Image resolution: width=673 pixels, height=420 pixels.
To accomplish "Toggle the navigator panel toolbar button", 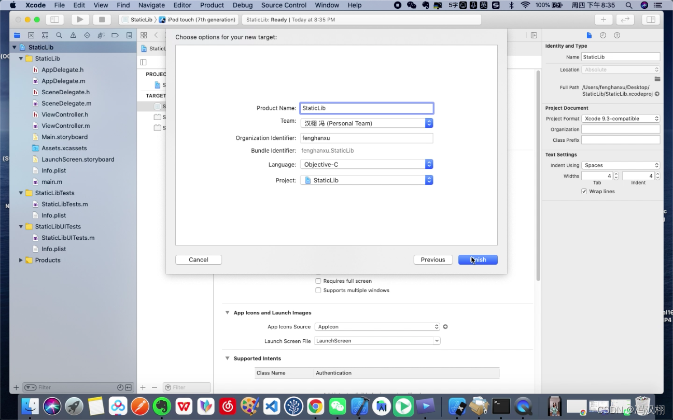I will pyautogui.click(x=54, y=20).
